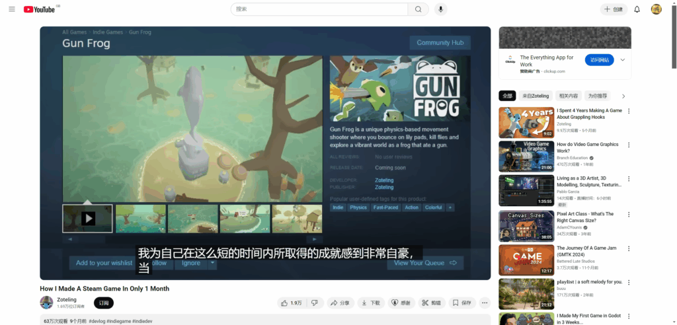
Task: Click the search magnifier button
Action: pos(418,9)
